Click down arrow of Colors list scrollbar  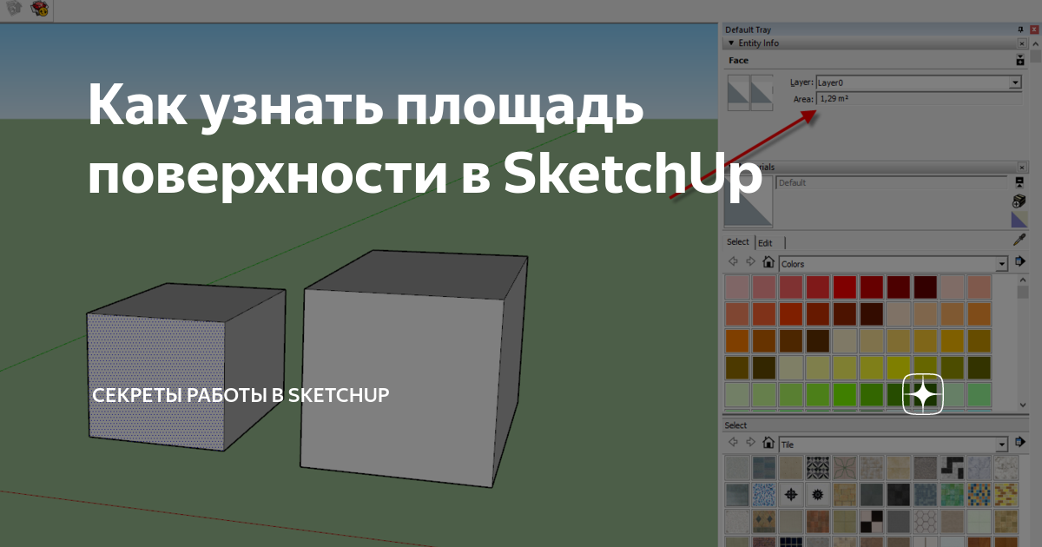point(1022,405)
